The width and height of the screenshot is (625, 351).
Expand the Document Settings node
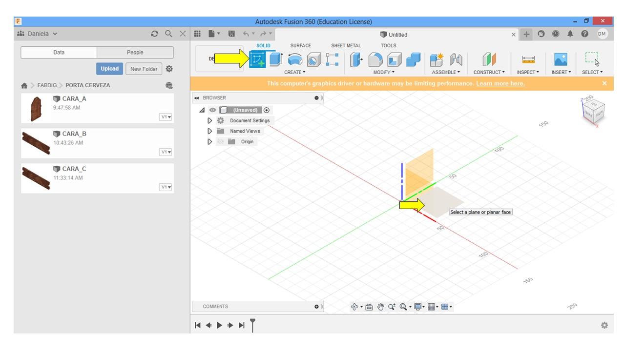click(x=210, y=120)
